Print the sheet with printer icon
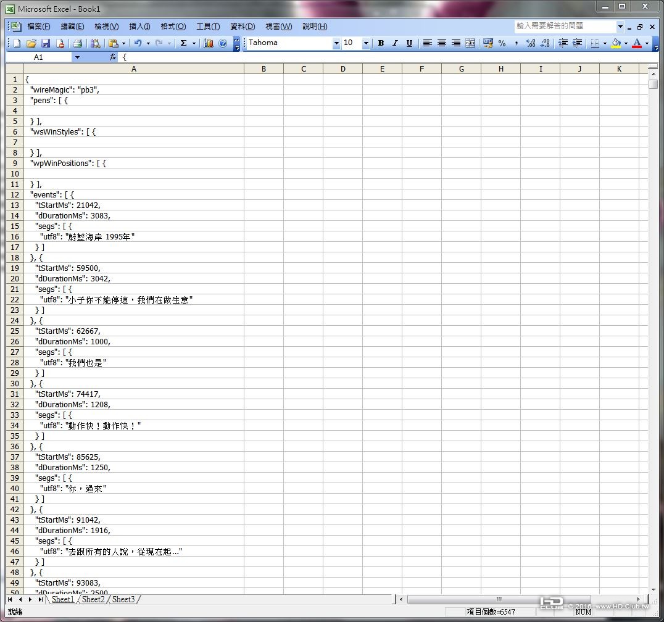 coord(77,43)
